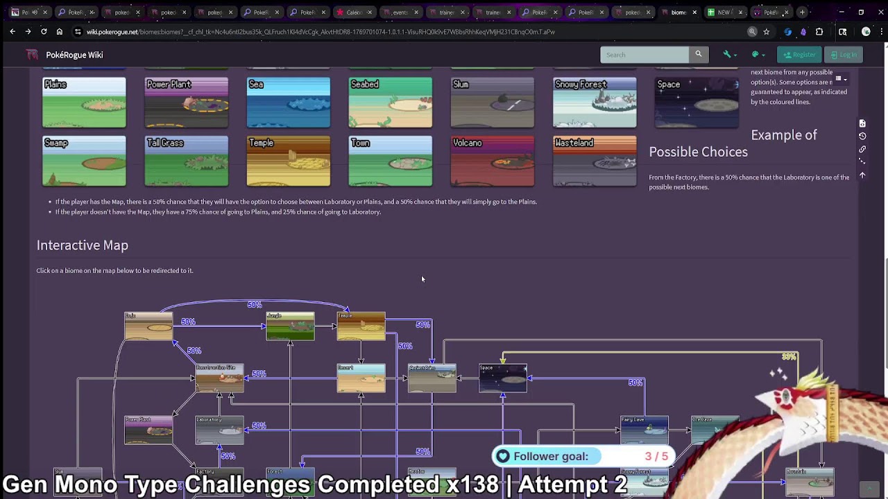Click the Temple node on interactive map

coord(361,326)
